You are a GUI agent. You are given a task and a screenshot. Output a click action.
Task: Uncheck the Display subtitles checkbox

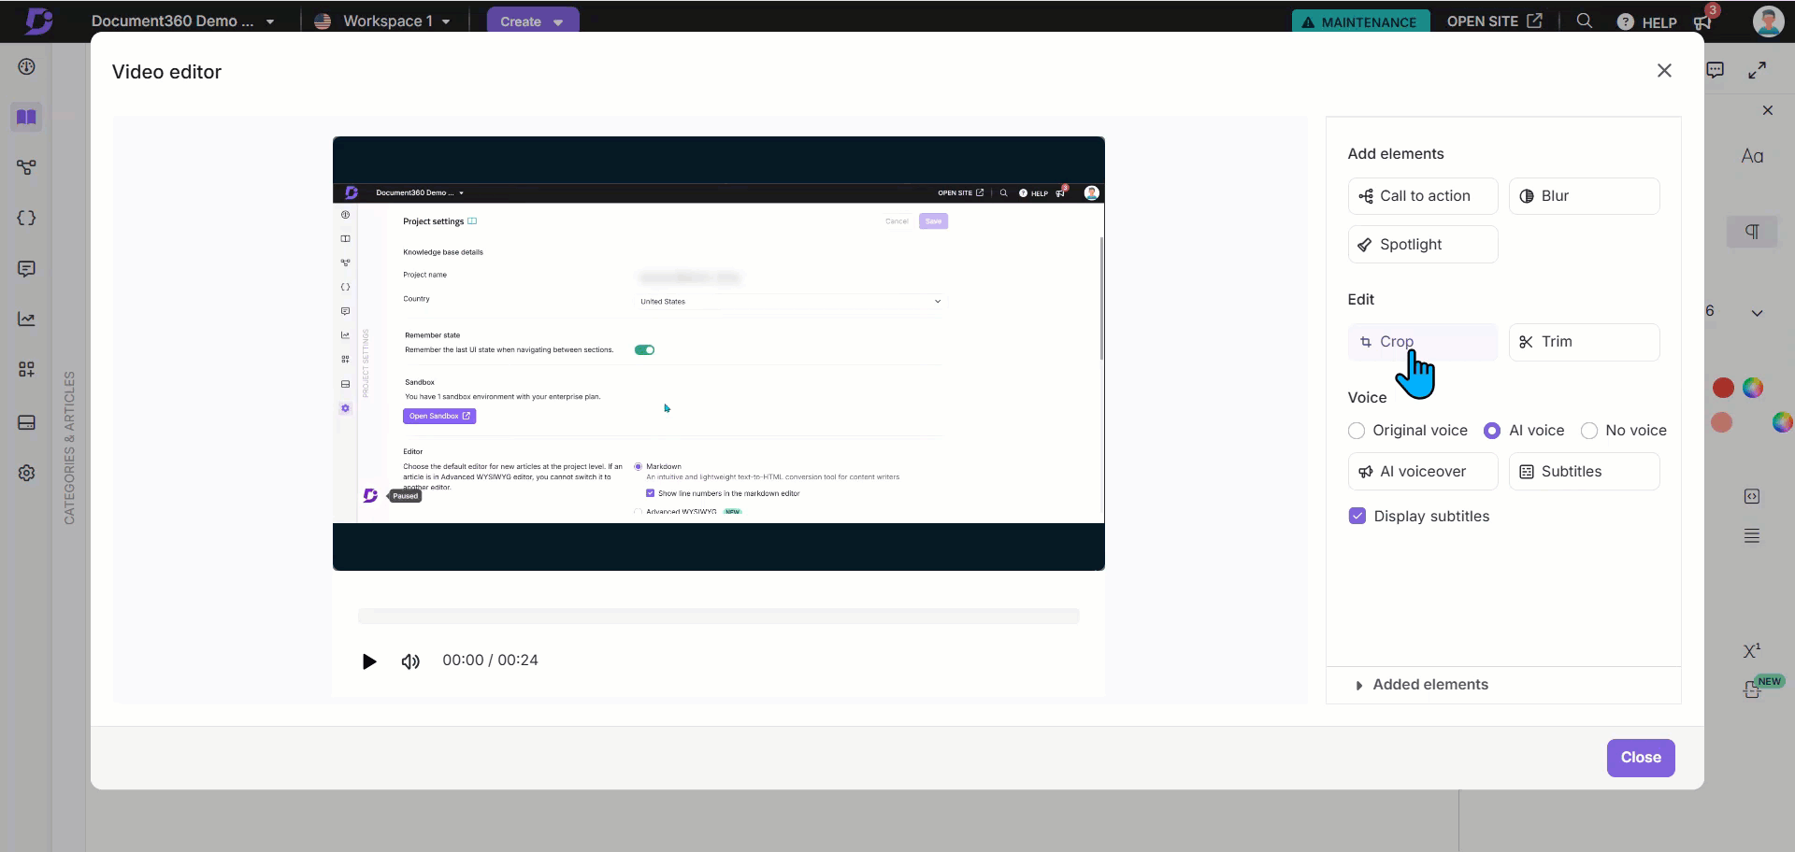point(1357,516)
